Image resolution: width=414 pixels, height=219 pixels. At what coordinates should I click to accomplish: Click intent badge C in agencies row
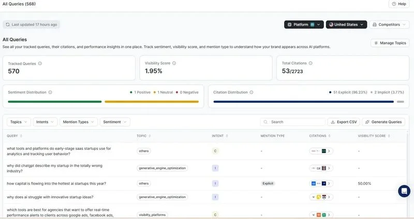(x=215, y=215)
